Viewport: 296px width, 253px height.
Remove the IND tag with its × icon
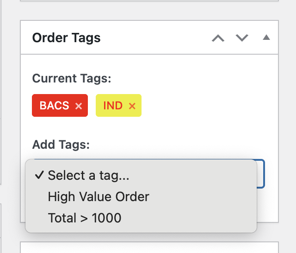point(132,106)
